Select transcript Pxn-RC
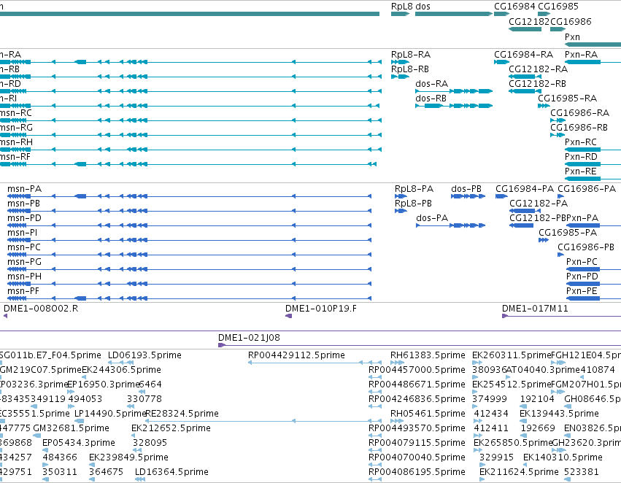The width and height of the screenshot is (621, 483). point(581,142)
